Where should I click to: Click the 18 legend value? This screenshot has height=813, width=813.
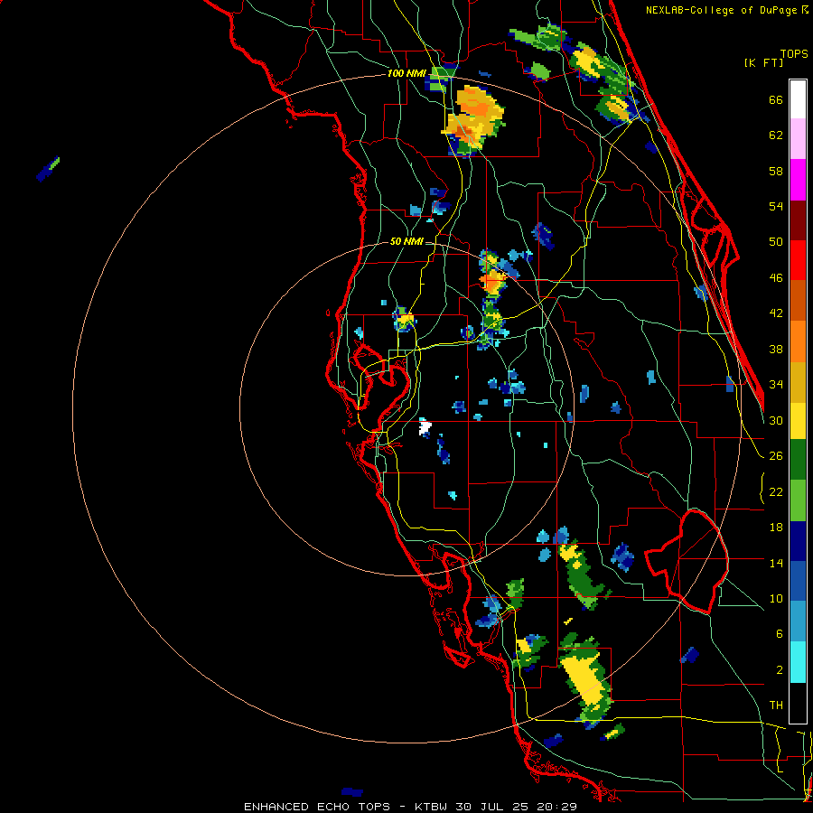(776, 528)
